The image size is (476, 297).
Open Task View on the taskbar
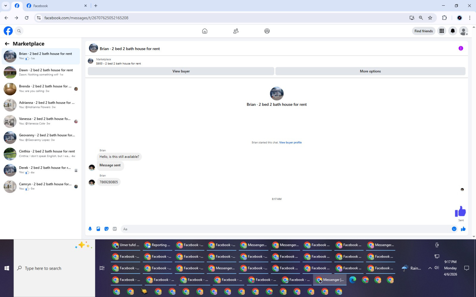pos(102,268)
